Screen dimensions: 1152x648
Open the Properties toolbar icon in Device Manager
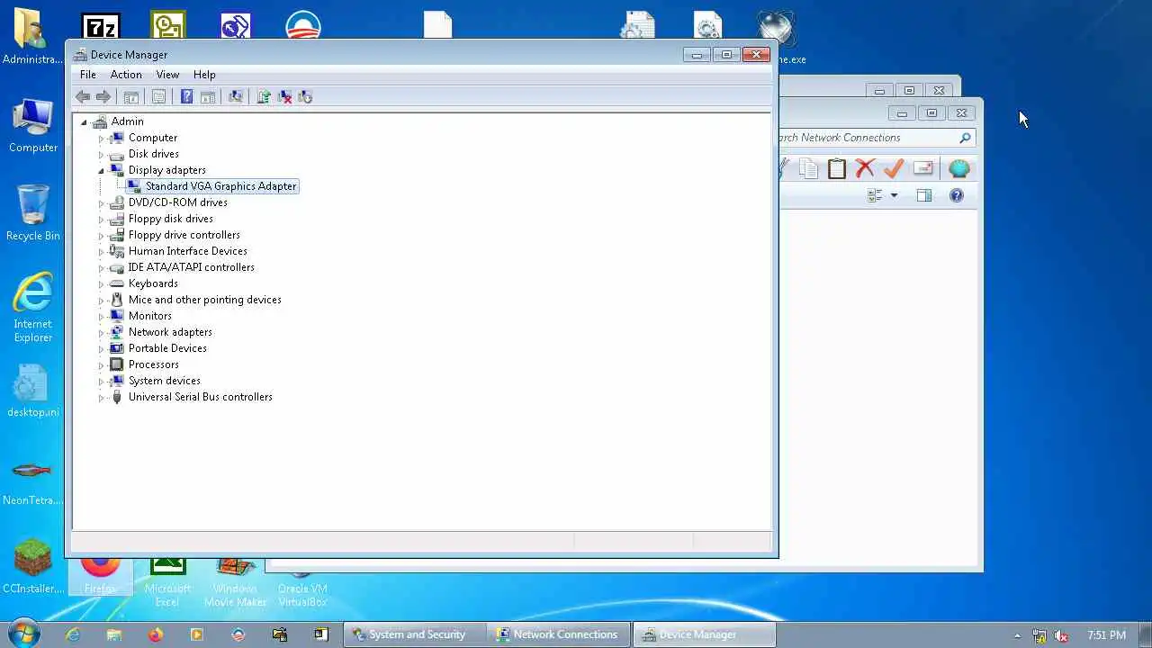coord(158,97)
